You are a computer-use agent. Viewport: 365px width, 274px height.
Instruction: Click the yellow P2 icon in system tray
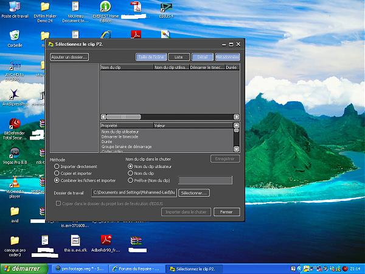click(x=307, y=269)
